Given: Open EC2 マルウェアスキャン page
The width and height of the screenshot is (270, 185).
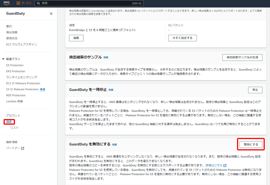Looking at the screenshot, I should (x=22, y=44).
